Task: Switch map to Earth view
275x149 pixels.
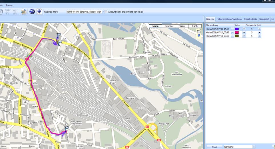Action: [x=195, y=26]
